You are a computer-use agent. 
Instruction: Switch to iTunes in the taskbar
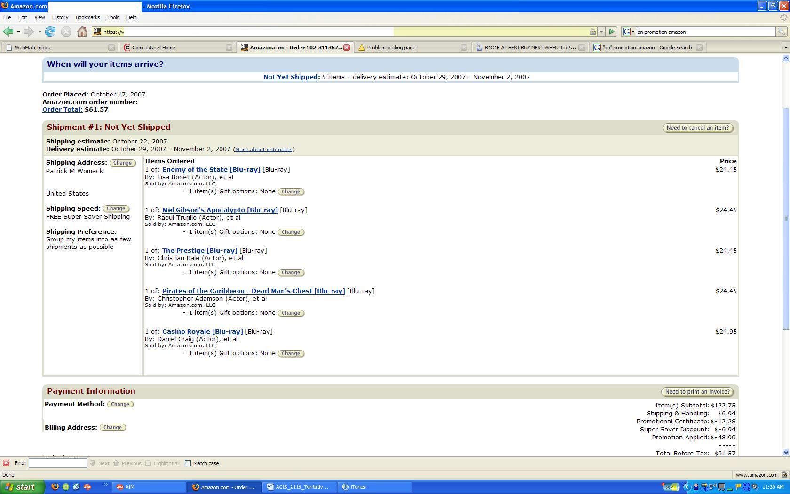[375, 487]
